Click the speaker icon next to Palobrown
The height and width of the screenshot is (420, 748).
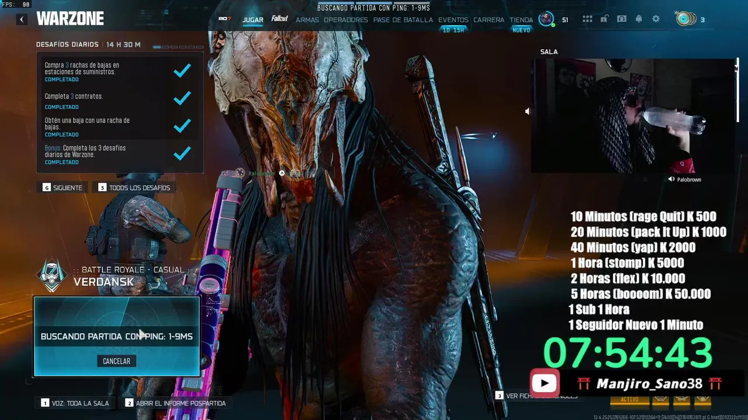pos(671,180)
